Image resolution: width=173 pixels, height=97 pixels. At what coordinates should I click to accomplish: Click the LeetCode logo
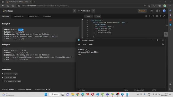[x=8, y=11]
